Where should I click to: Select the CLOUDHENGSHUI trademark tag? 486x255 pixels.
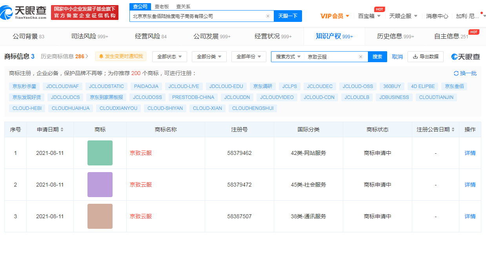tap(253, 108)
